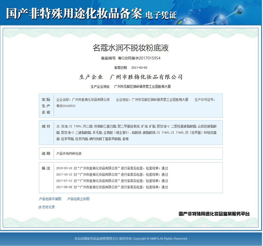Click the 生产企业地址 address line
This screenshot has width=263, height=246.
(x=131, y=87)
